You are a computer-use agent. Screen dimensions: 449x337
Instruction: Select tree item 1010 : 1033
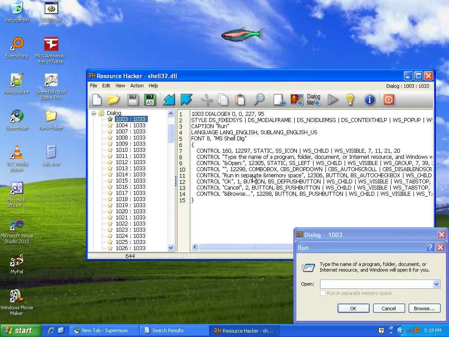click(x=130, y=150)
